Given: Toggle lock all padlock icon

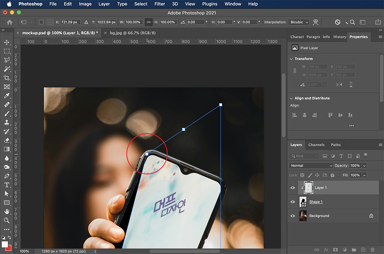Looking at the screenshot, I should point(332,175).
